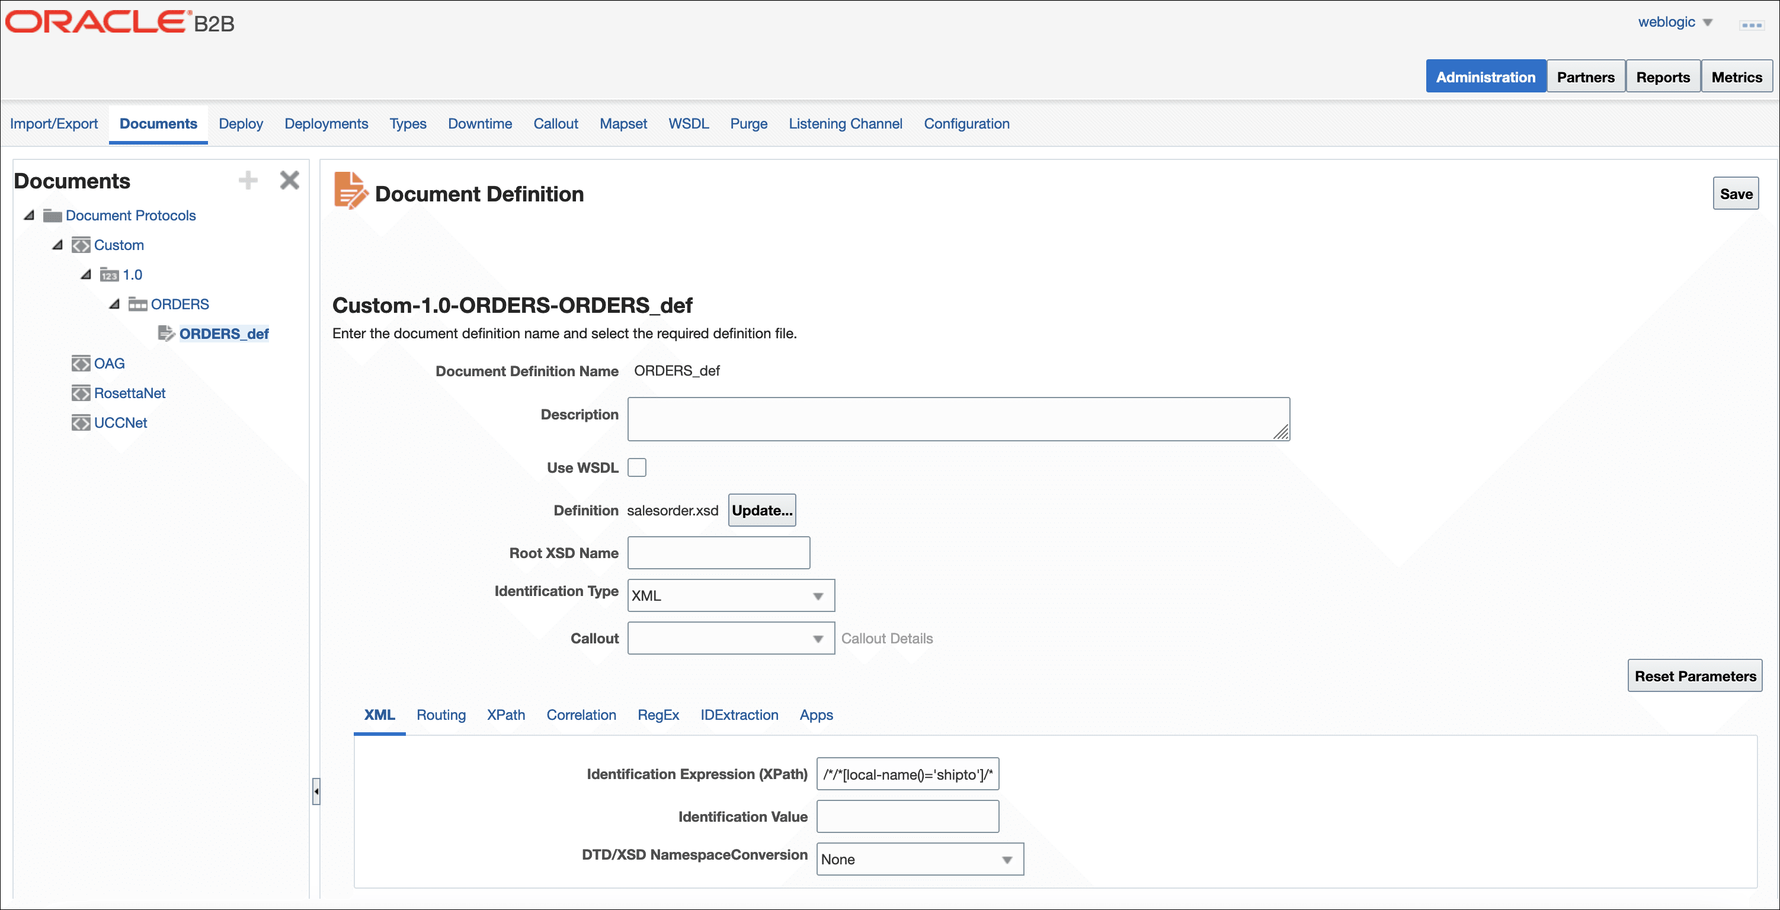Screen dimensions: 1780x910
Task: Click the Identification Expression (XPath) field
Action: (x=907, y=774)
